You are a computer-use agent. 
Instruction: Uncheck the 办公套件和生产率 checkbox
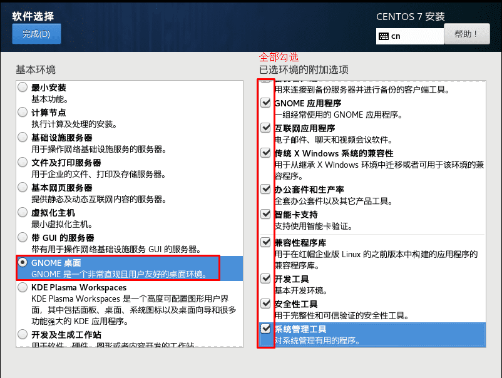point(265,189)
